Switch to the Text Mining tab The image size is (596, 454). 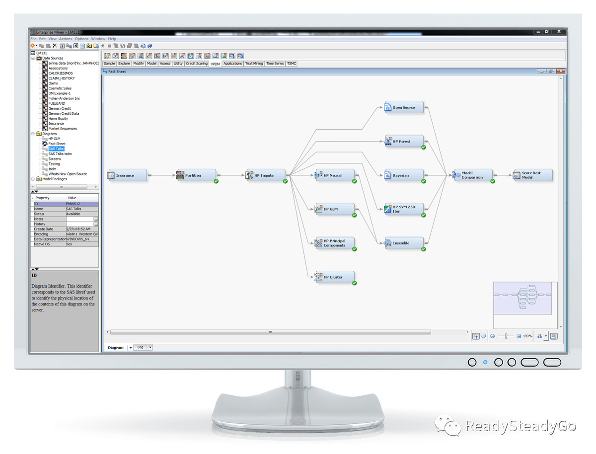click(254, 64)
